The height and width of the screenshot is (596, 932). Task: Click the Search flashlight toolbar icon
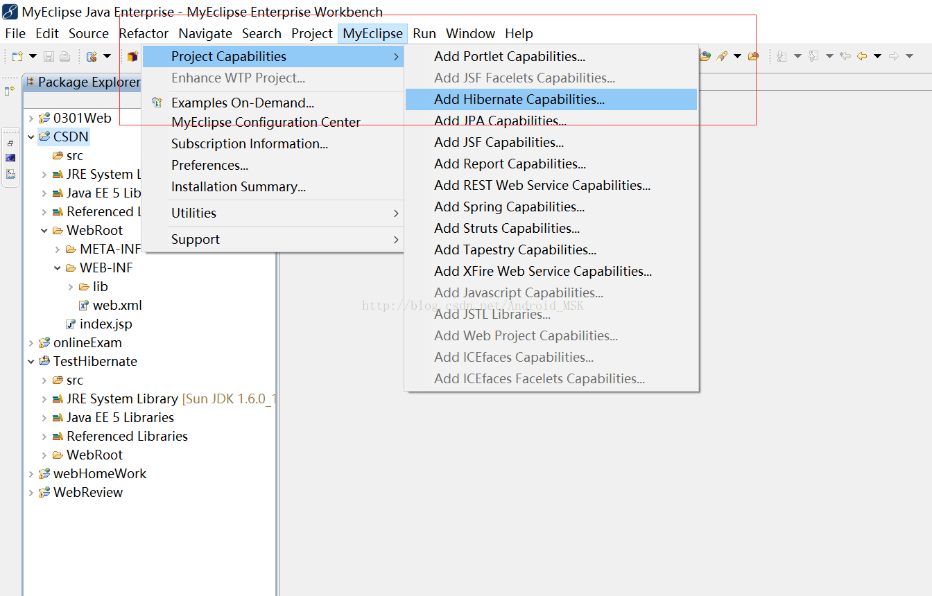[722, 56]
